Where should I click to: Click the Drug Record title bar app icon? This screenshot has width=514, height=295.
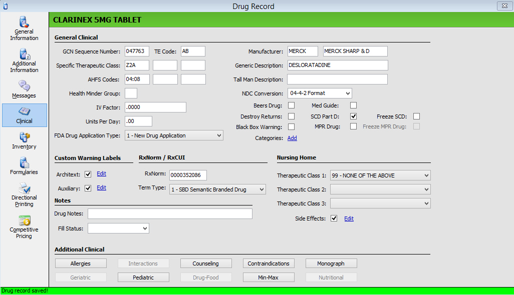[x=5, y=6]
